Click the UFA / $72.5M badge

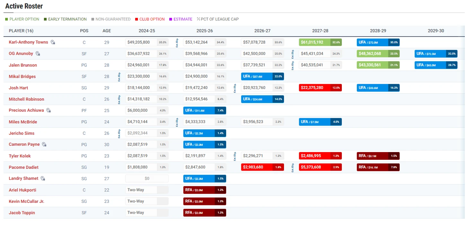tap(436, 54)
